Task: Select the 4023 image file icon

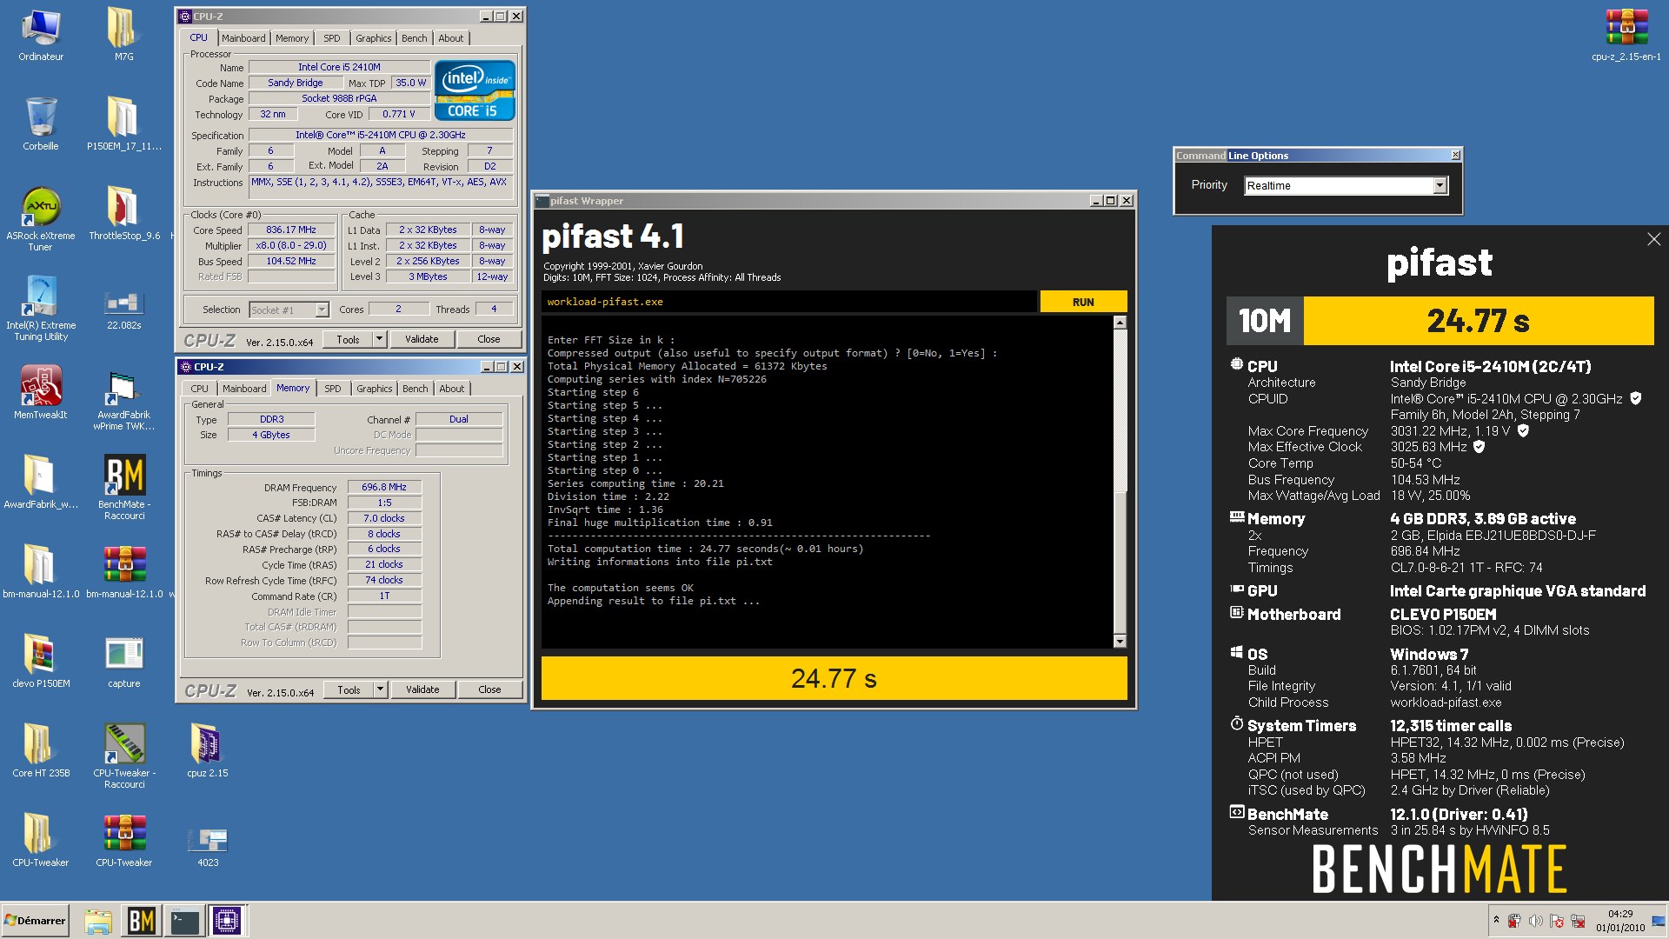Action: [x=207, y=846]
